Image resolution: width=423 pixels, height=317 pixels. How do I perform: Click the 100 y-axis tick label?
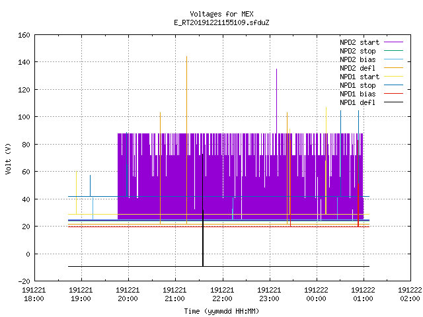tap(24, 117)
